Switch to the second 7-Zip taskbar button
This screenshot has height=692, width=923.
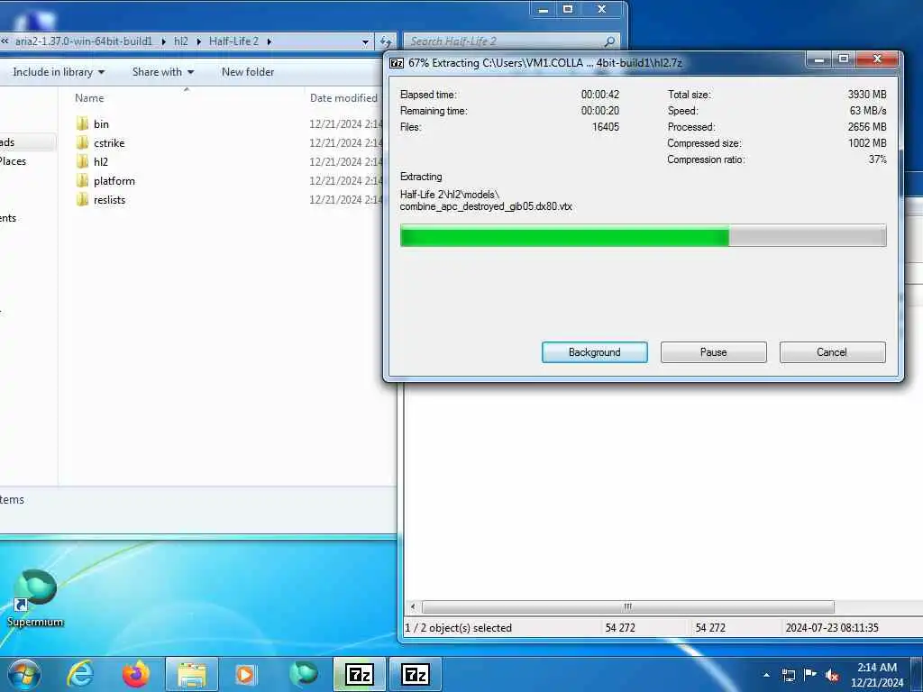(x=415, y=674)
